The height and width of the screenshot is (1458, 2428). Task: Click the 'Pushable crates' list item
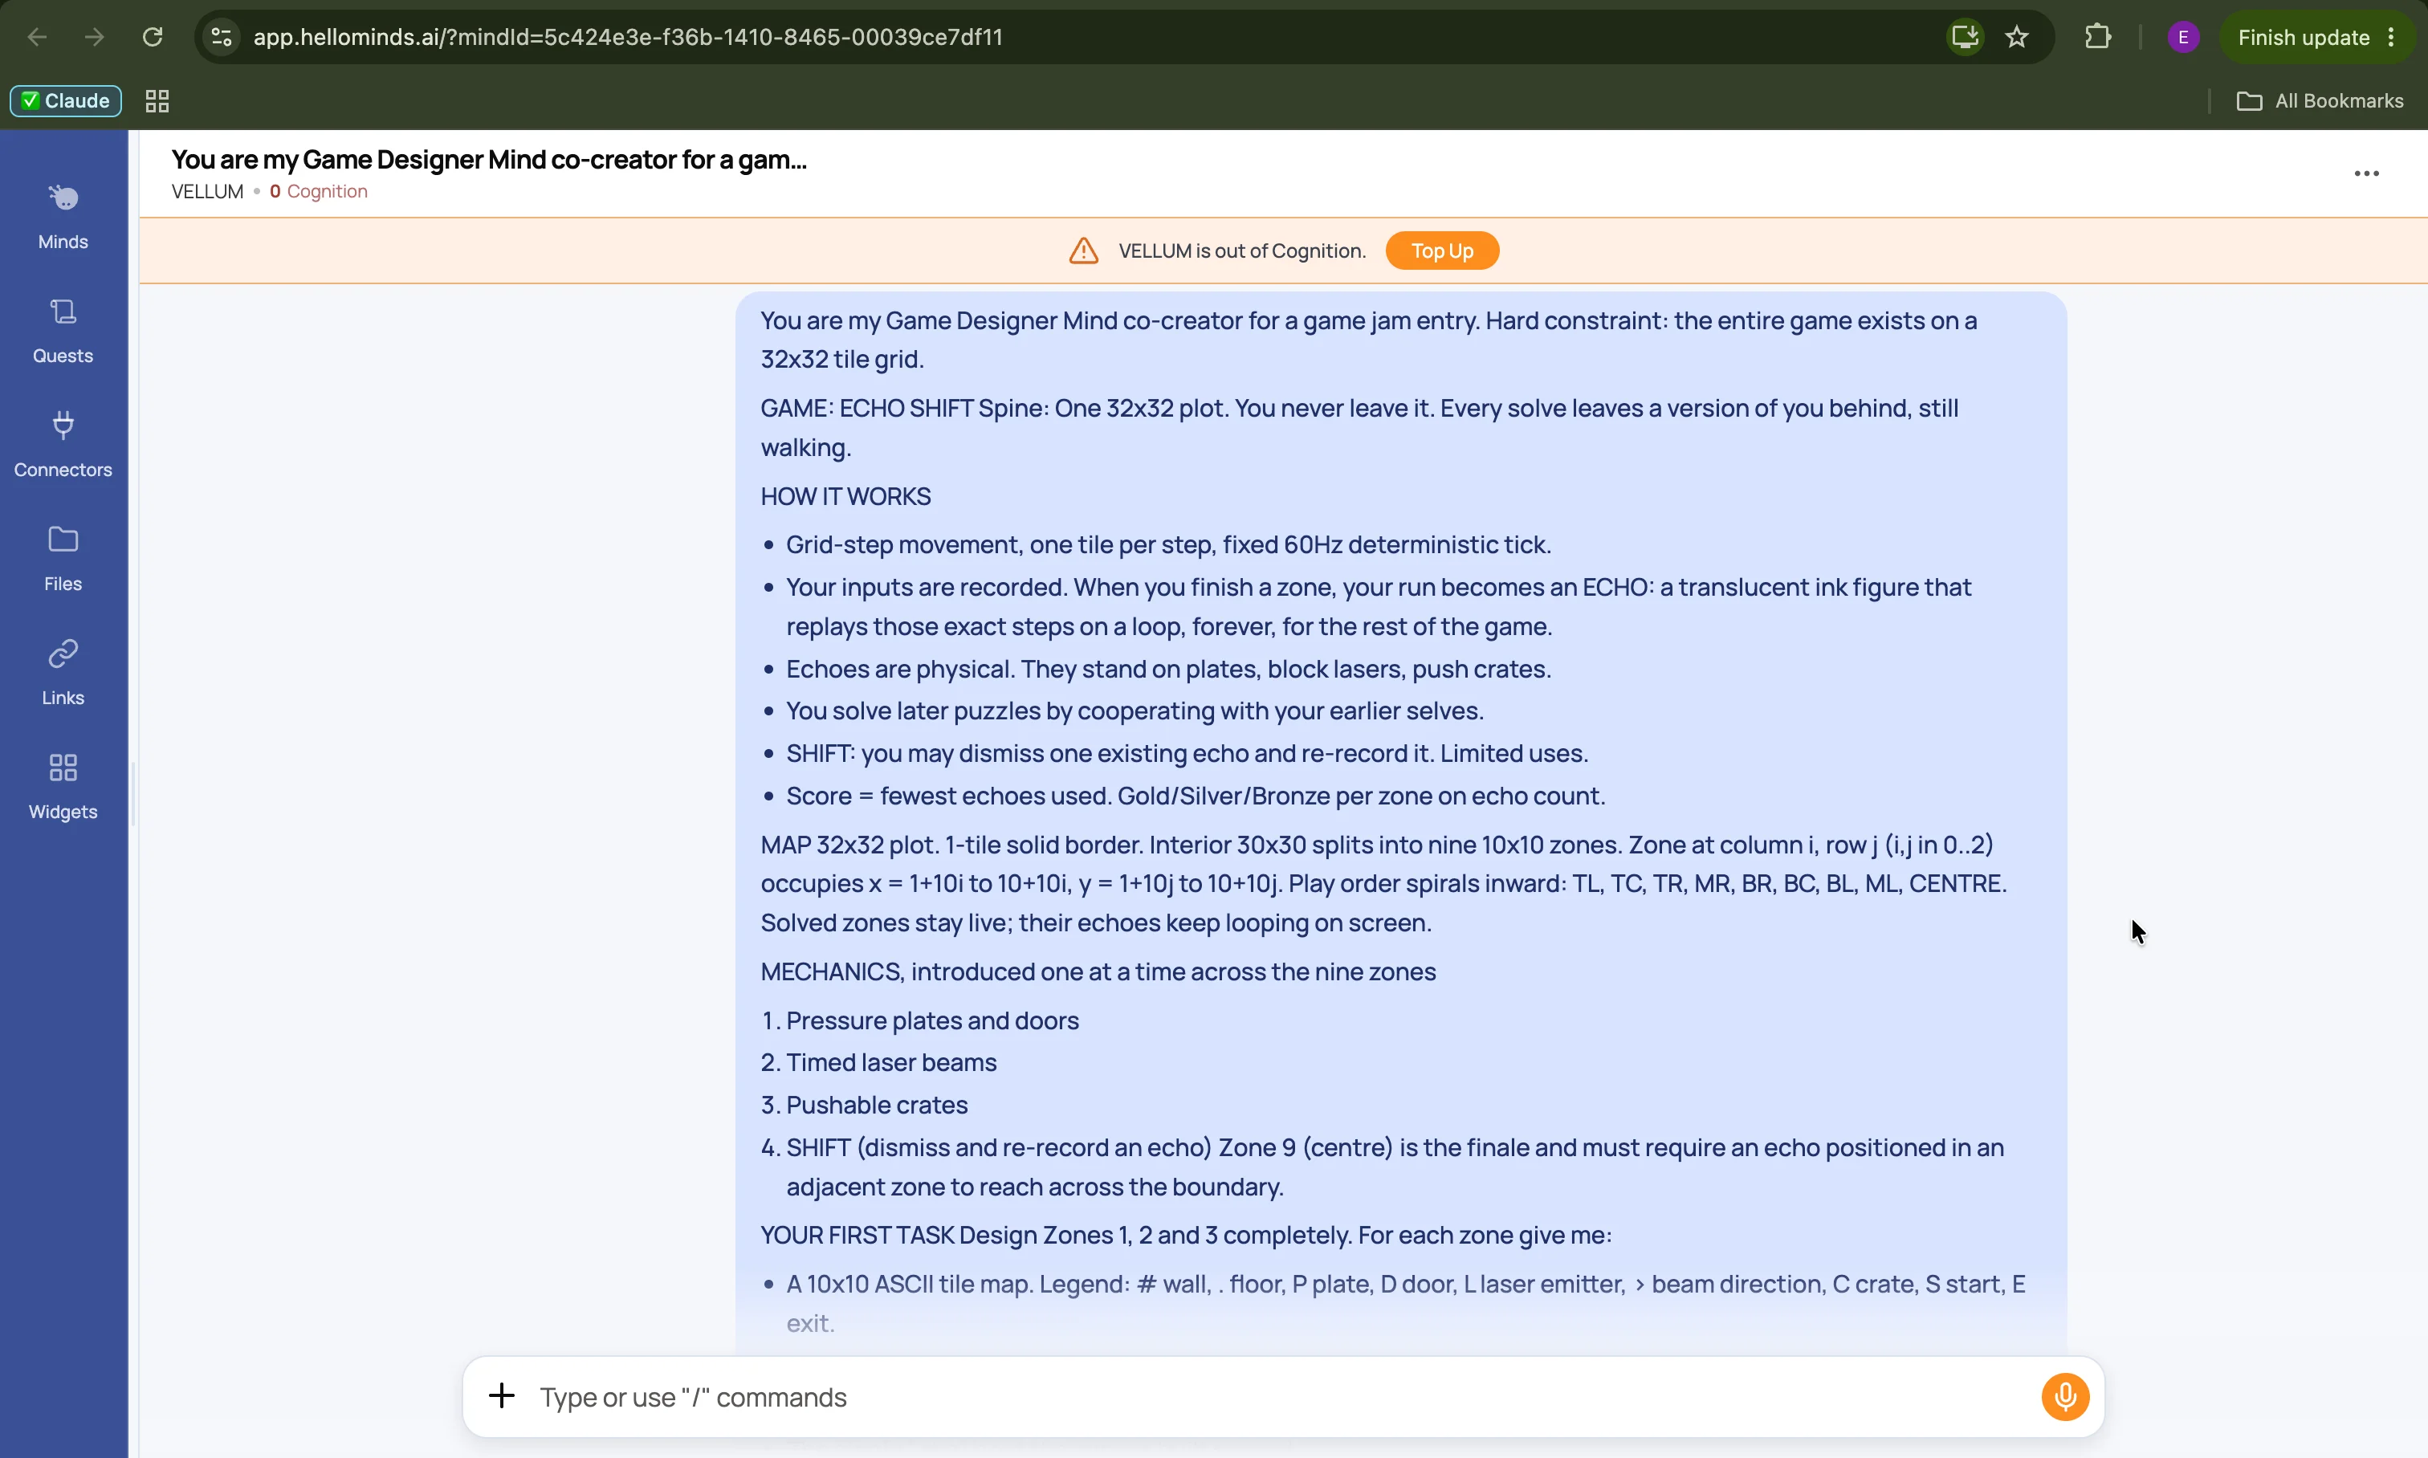click(877, 1104)
